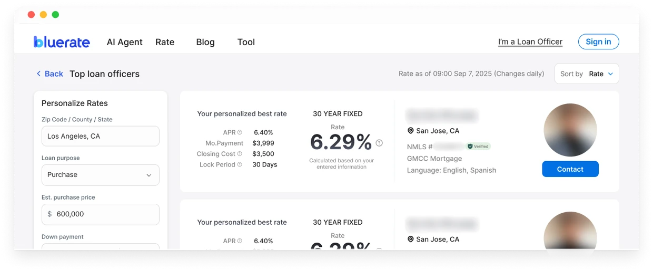Click the NMLS # label in top card
Screen dimensions: 653x271
click(x=420, y=147)
